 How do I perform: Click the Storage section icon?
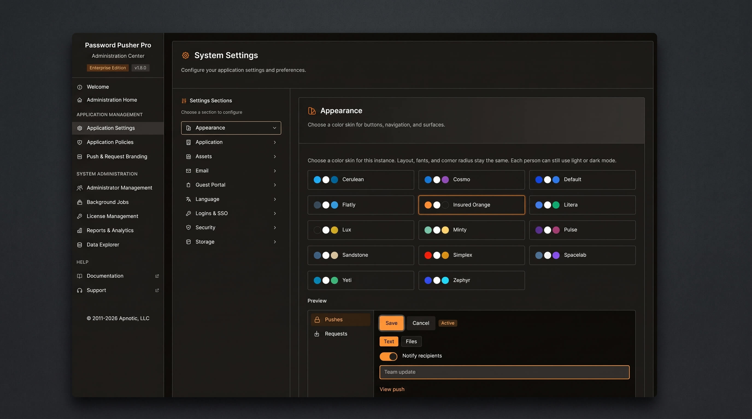pyautogui.click(x=188, y=242)
